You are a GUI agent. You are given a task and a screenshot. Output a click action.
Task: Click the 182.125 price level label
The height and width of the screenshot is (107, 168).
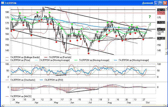[161, 10]
